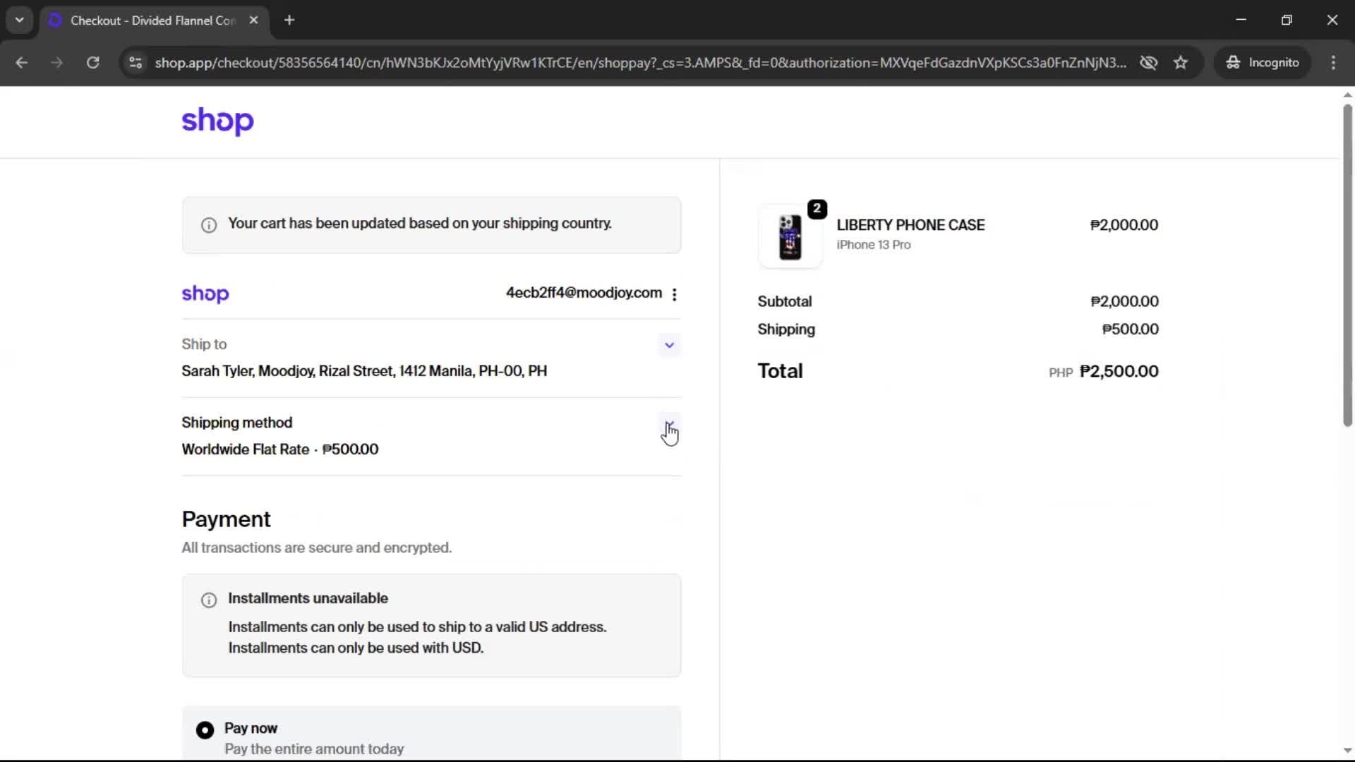Go back to the previous page
1355x762 pixels.
click(x=22, y=63)
